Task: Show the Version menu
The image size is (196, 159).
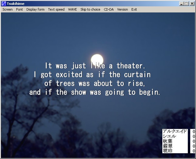Action: (123, 9)
